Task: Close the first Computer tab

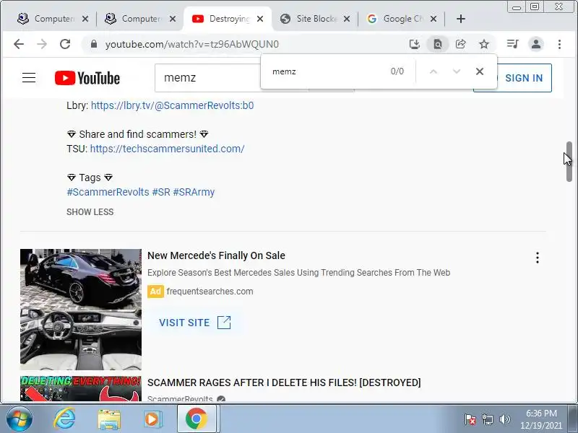Action: tap(85, 19)
